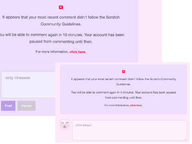
Task: Click text 'You will be able to comment again in 5 minutes'
Action: [102, 92]
